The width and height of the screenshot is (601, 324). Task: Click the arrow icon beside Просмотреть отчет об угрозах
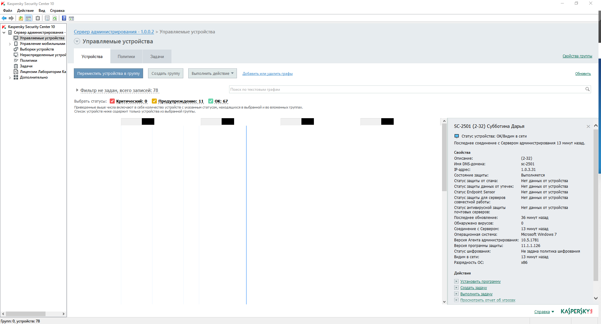coord(456,300)
